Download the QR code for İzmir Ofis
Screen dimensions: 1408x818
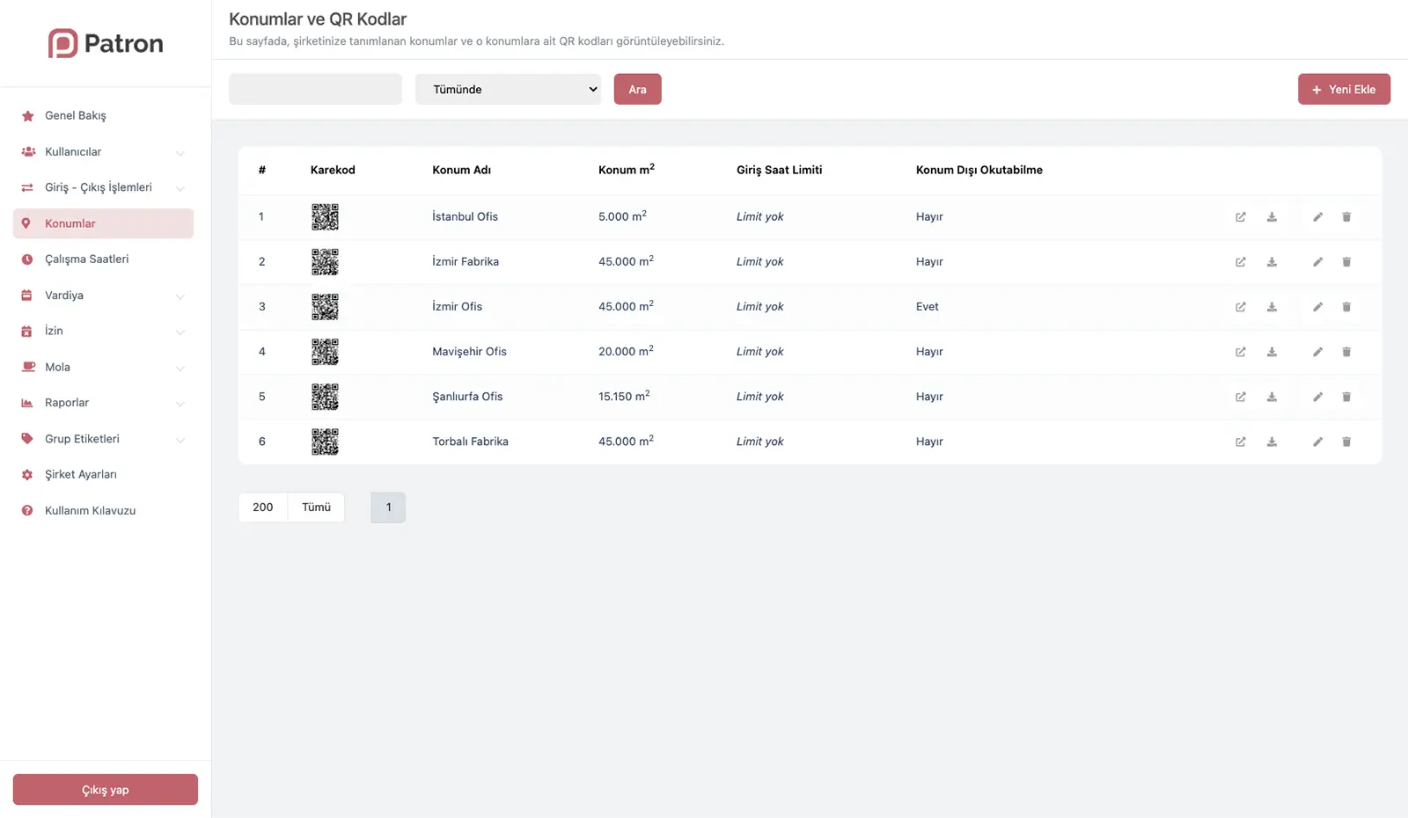1272,307
